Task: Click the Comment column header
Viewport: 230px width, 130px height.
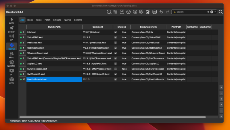Action: pyautogui.click(x=98, y=27)
